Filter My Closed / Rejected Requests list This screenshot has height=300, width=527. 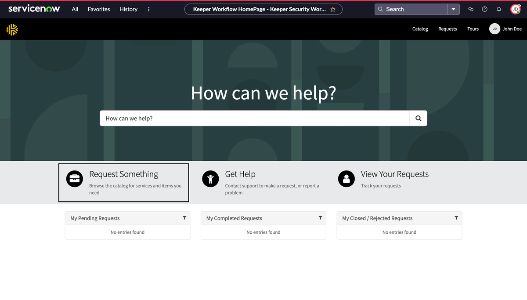[x=456, y=218]
